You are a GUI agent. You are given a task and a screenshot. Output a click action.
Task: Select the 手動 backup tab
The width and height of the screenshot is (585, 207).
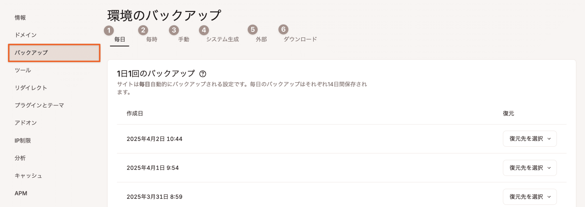(x=184, y=39)
